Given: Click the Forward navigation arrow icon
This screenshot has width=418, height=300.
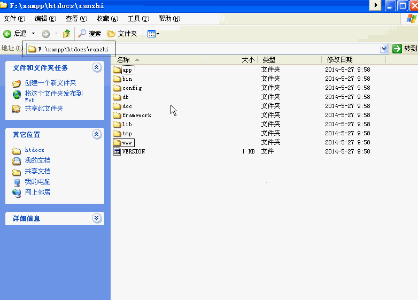Looking at the screenshot, I should (x=45, y=34).
